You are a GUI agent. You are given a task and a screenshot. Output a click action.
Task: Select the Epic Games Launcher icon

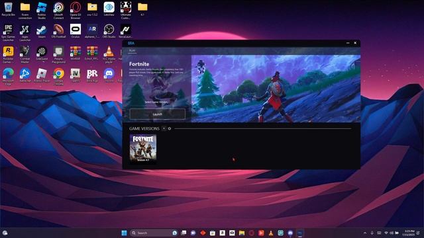coord(8,32)
